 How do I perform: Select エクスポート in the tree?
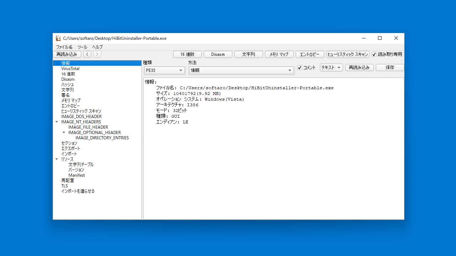71,149
